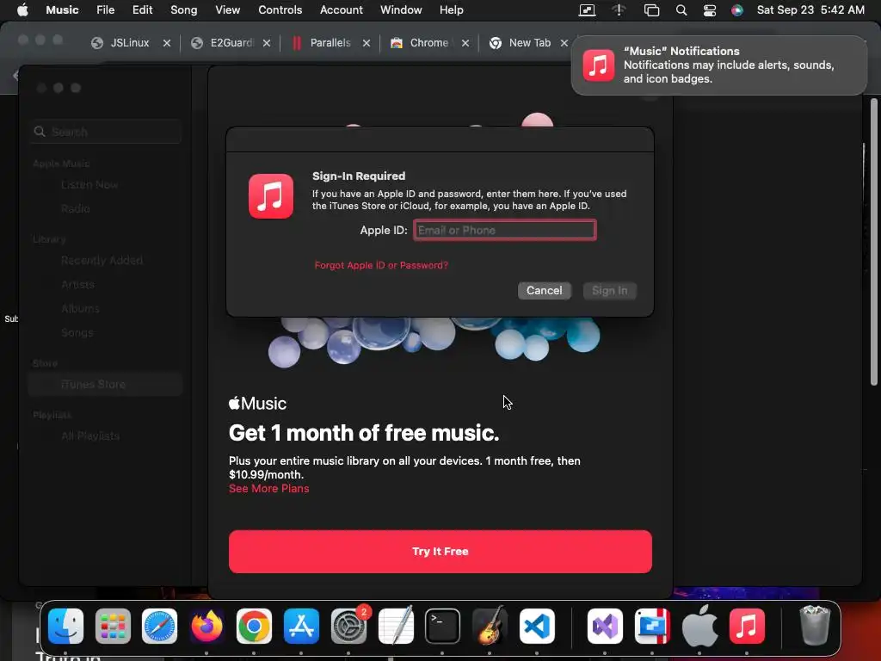Click the Music Notifications banner
The image size is (881, 661).
pos(719,65)
